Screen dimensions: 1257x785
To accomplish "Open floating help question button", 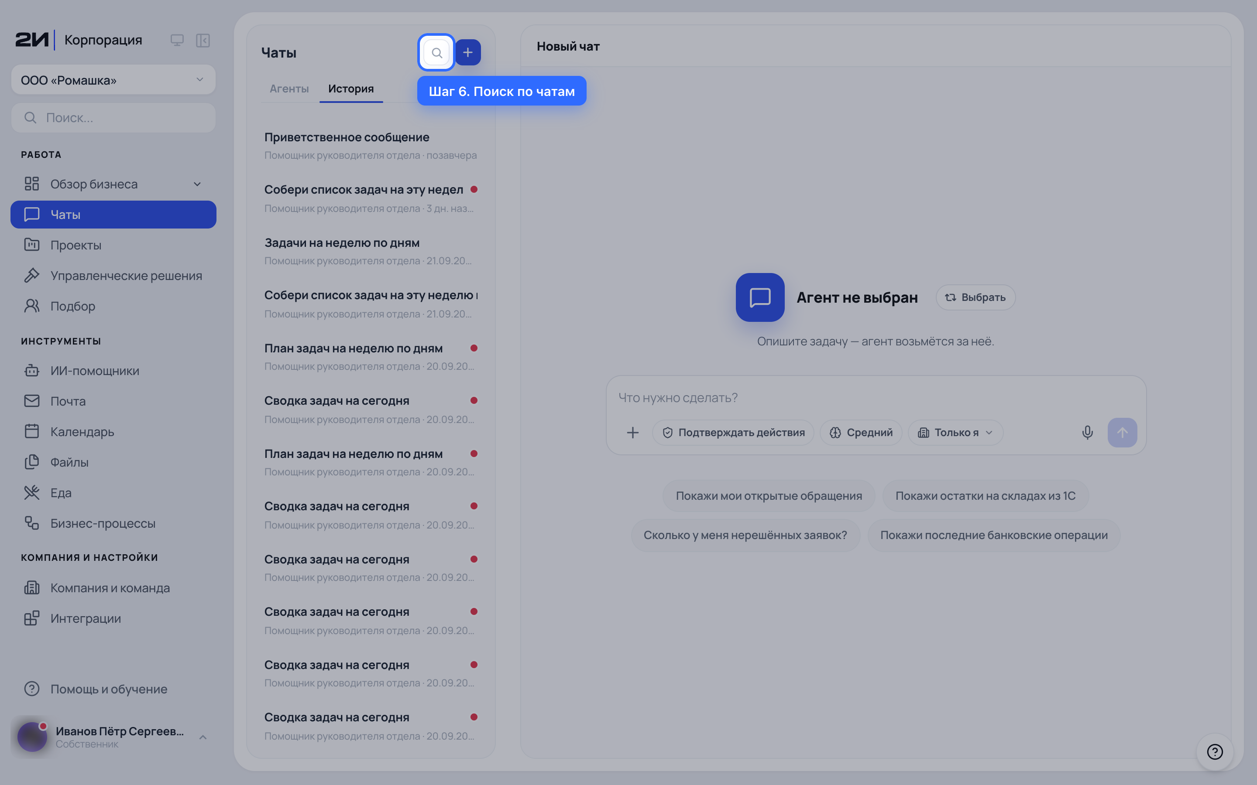I will pos(1214,751).
